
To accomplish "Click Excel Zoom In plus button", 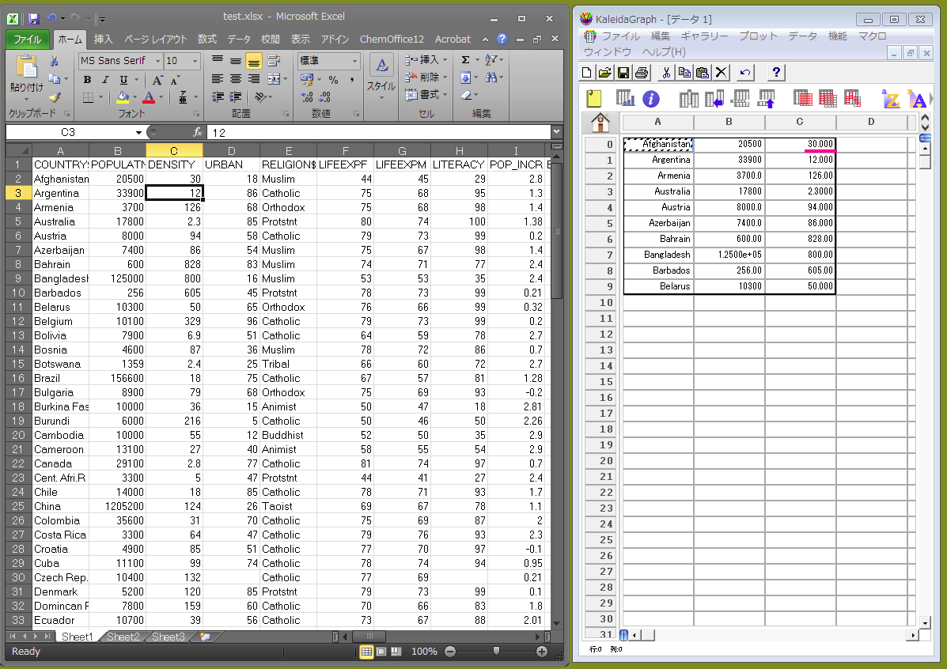I will coord(542,652).
